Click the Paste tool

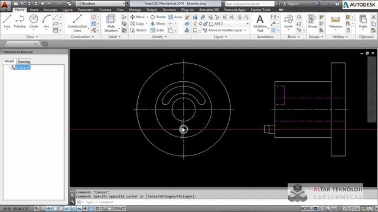363,21
